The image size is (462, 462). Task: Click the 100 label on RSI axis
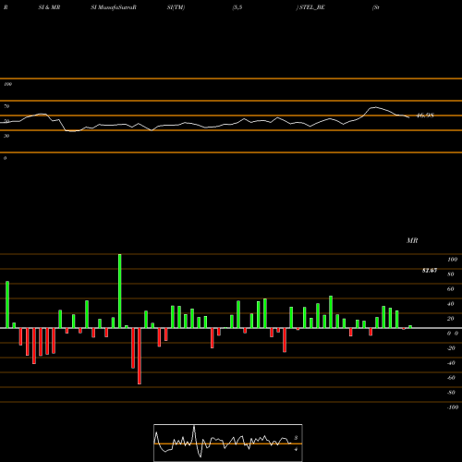pyautogui.click(x=8, y=84)
